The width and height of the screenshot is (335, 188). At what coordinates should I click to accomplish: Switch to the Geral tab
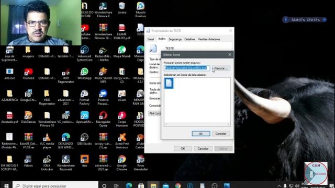click(151, 39)
